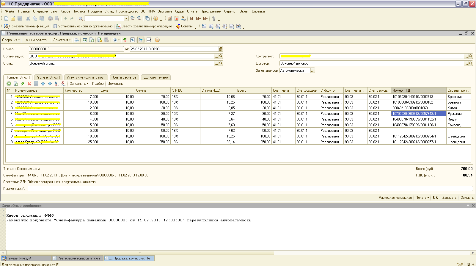Switch to 'Реализации товаров и услуг' window tab
The height and width of the screenshot is (266, 476).
pyautogui.click(x=78, y=258)
